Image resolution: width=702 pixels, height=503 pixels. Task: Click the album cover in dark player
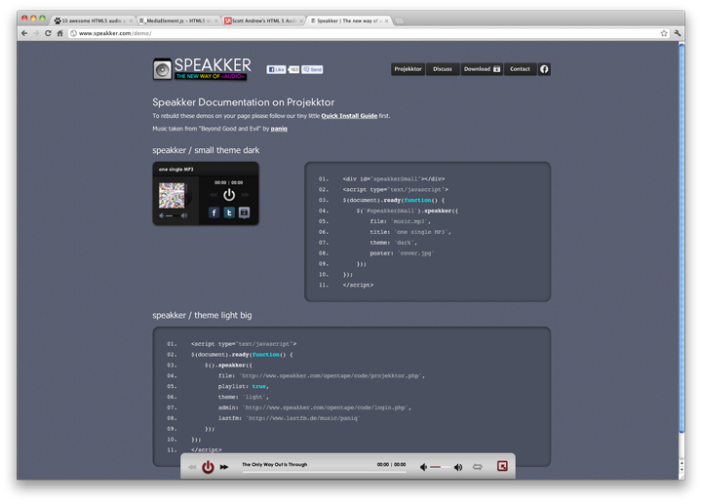pyautogui.click(x=172, y=195)
